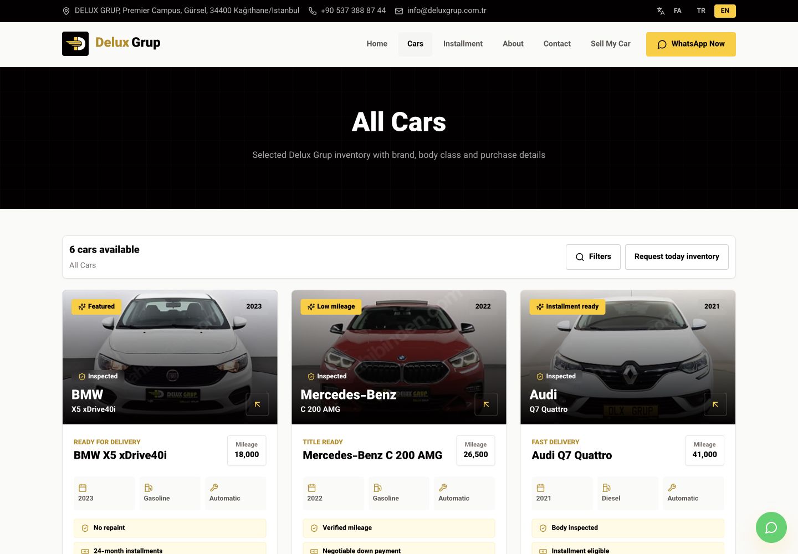
Task: Click the 26,500 mileage box
Action: pos(475,450)
